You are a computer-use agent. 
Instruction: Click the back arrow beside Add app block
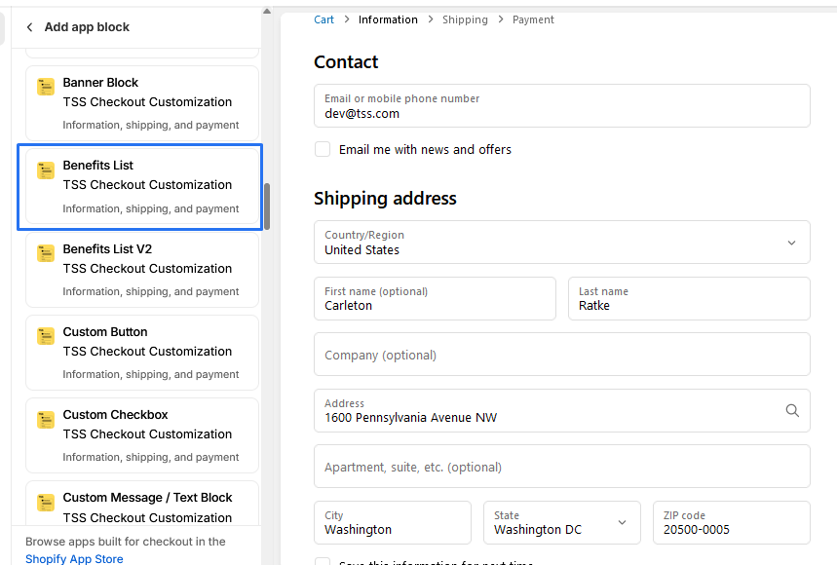pos(29,27)
